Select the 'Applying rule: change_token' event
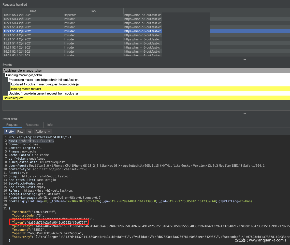This screenshot has height=245, width=290. pyautogui.click(x=23, y=71)
